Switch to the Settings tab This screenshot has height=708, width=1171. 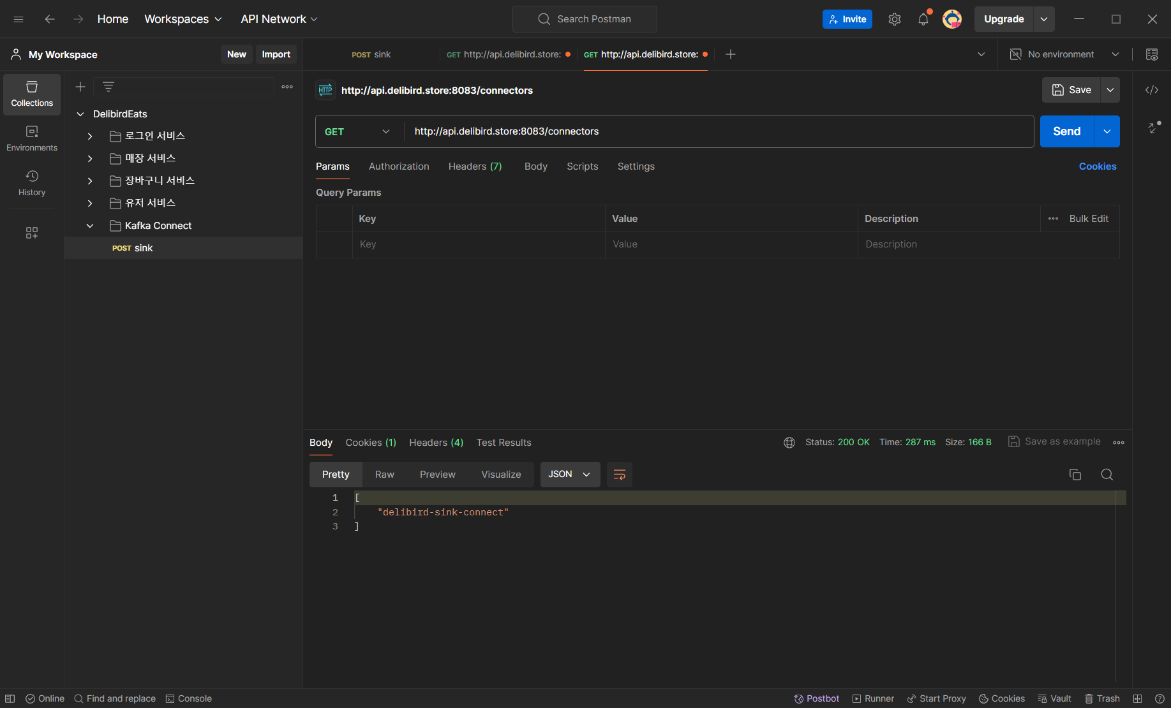tap(636, 166)
